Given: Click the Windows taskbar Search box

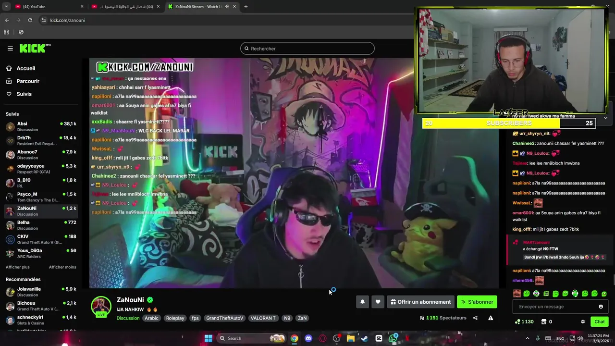Looking at the screenshot, I should pos(251,338).
